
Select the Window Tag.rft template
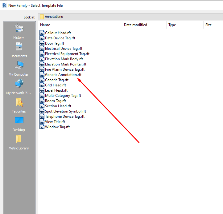pos(57,127)
